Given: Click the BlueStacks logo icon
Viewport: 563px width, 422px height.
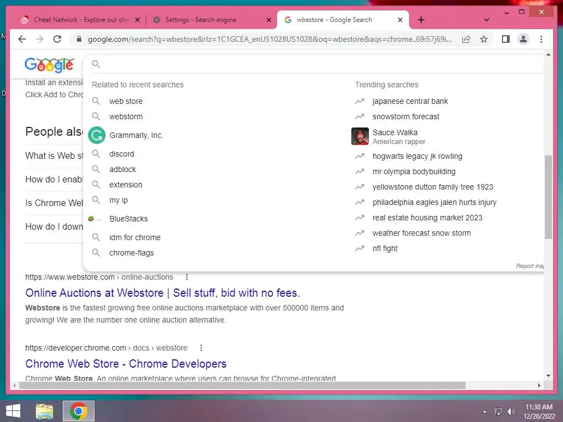Looking at the screenshot, I should point(95,219).
